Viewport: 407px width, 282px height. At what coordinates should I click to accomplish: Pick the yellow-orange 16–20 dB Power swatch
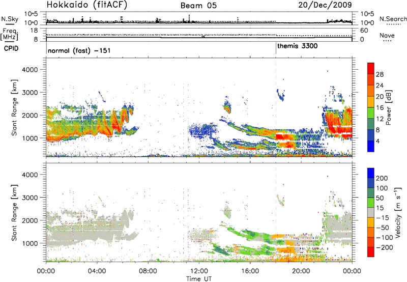pyautogui.click(x=371, y=102)
